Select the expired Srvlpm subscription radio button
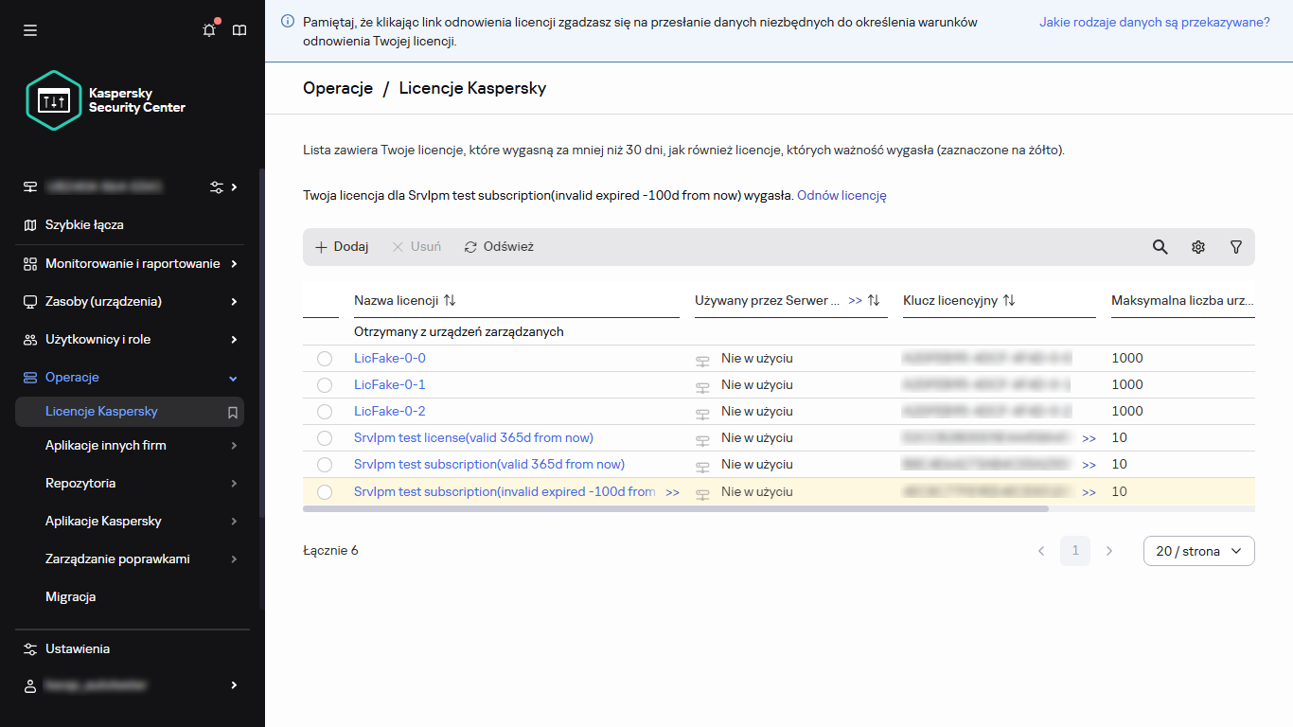Screen dimensions: 1293x727 pyautogui.click(x=325, y=491)
